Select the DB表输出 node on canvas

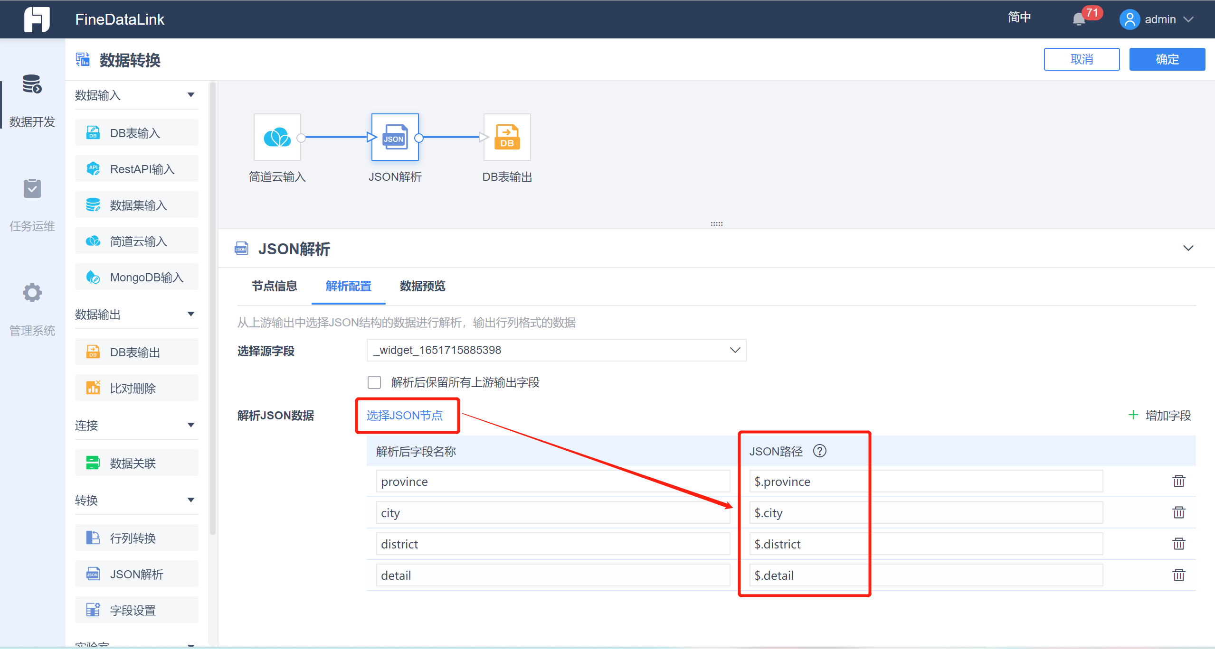tap(507, 137)
